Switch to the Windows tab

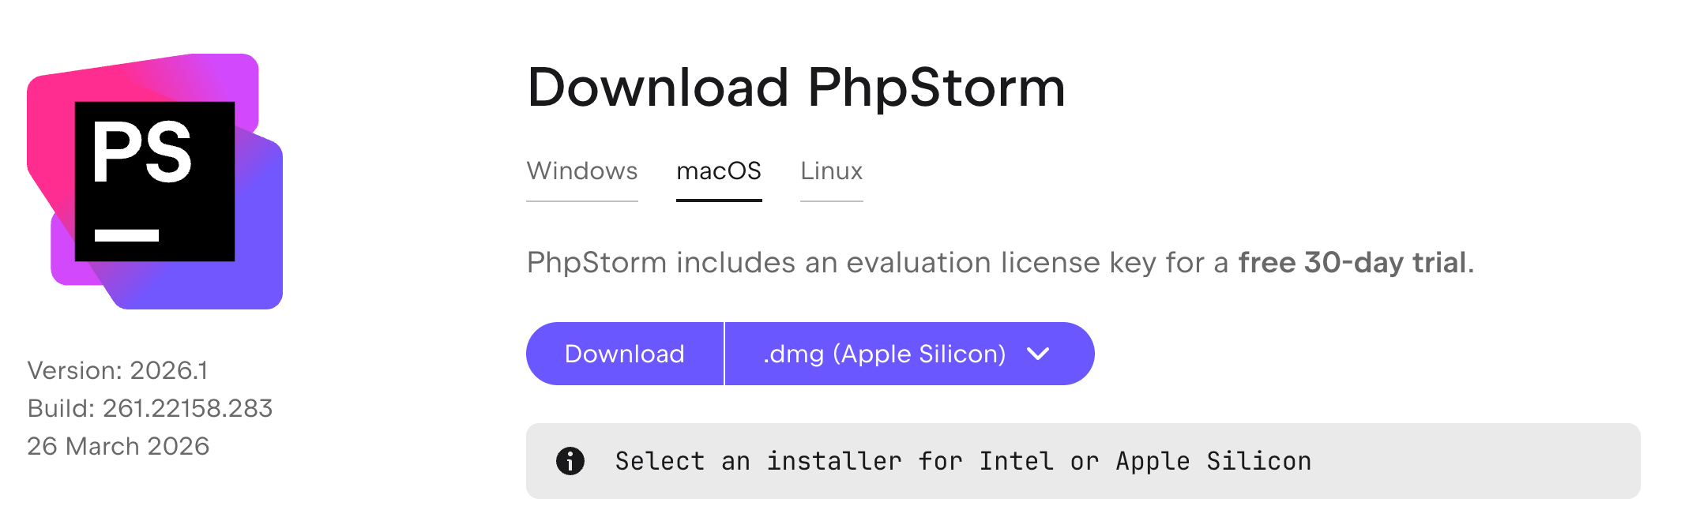(582, 171)
